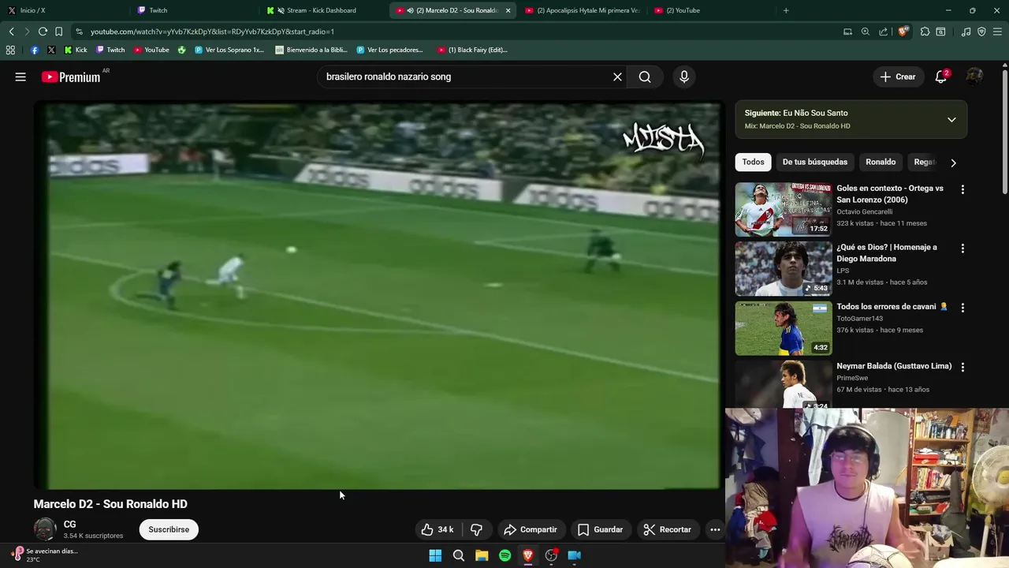Screen dimensions: 1009x568
Task: Select De tus búsquedas filter chip
Action: (x=815, y=162)
